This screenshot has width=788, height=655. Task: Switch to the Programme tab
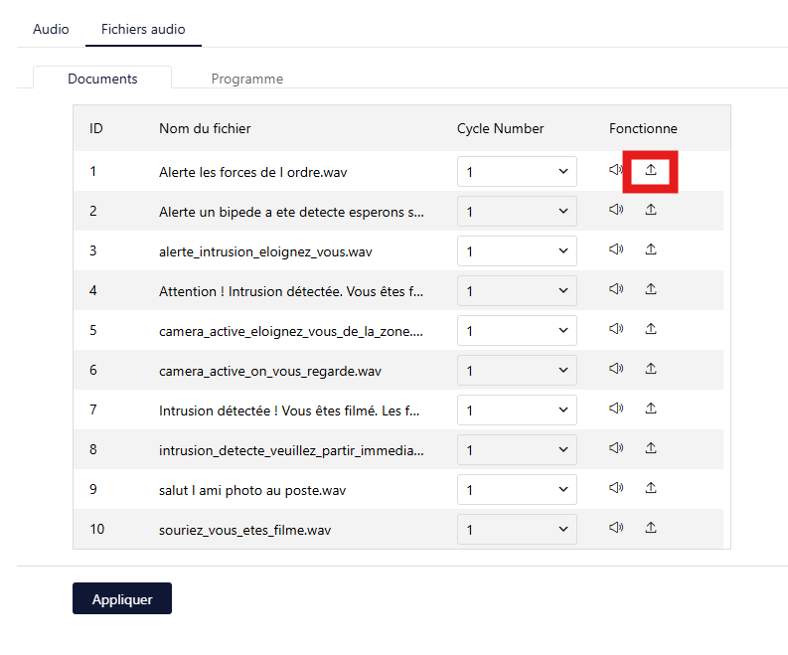[246, 79]
